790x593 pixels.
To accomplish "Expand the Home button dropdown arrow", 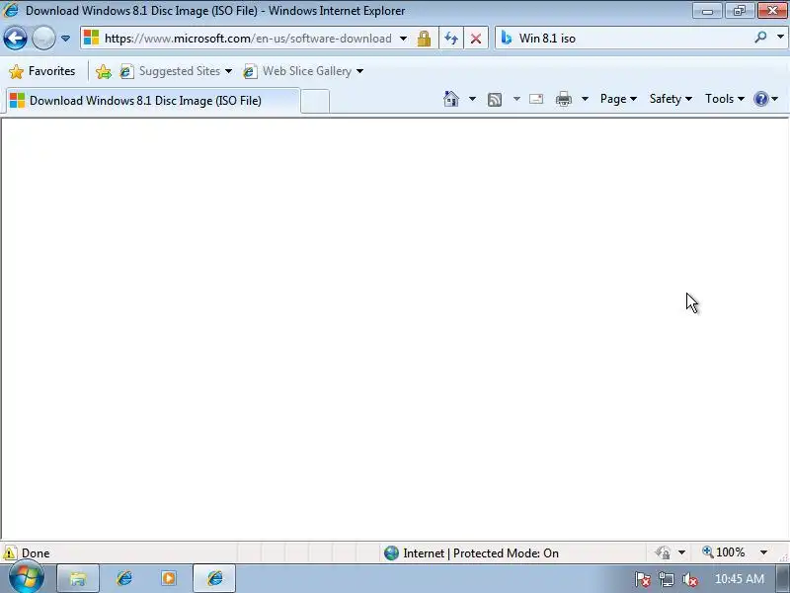I will (x=472, y=99).
